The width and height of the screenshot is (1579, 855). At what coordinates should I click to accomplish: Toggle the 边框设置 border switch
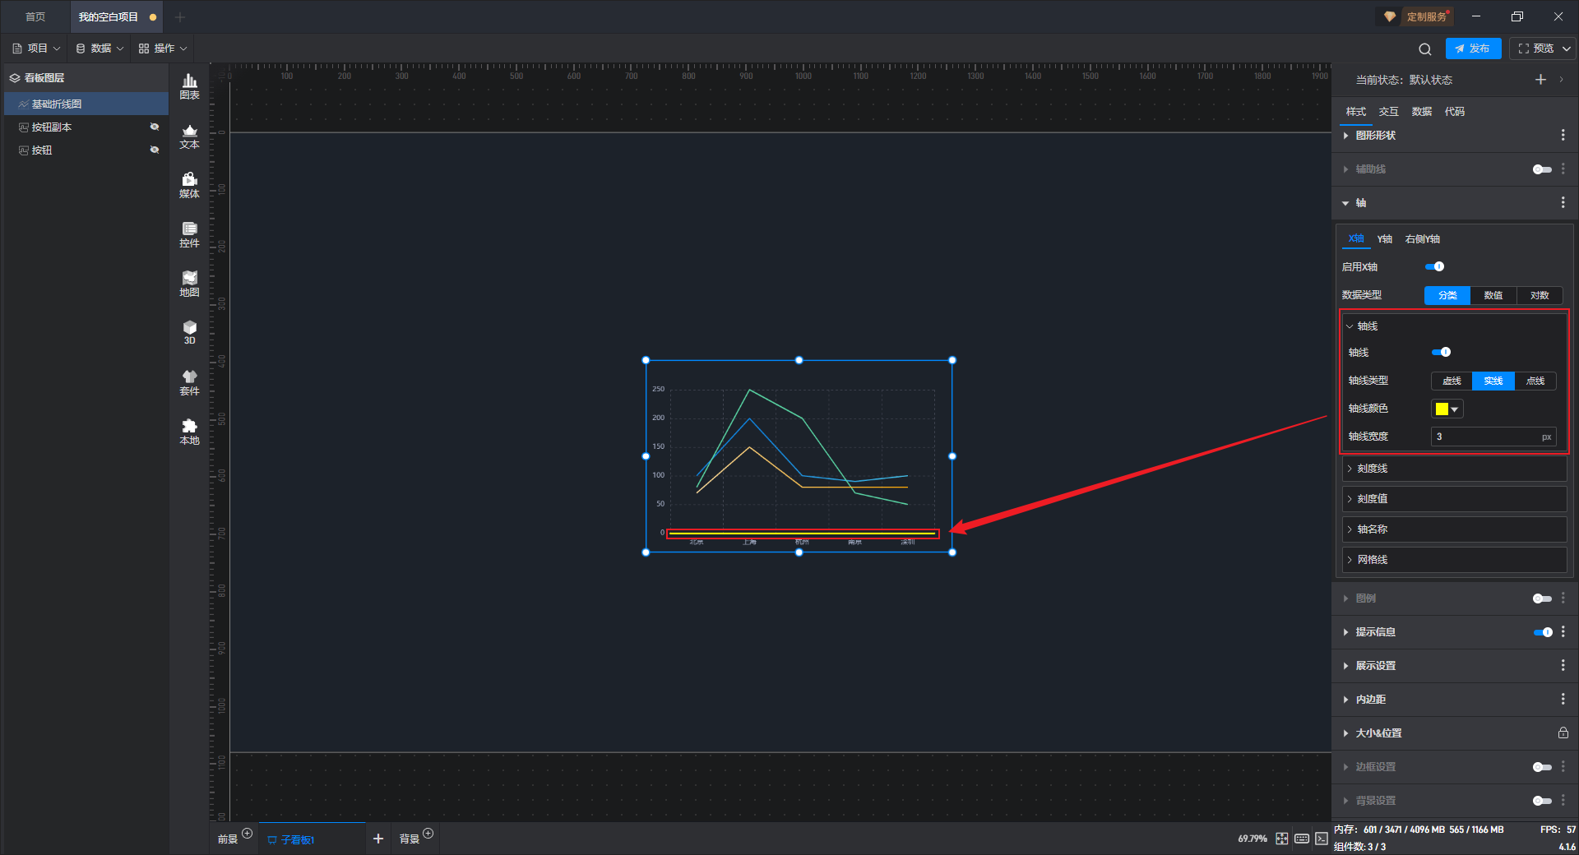(1542, 767)
